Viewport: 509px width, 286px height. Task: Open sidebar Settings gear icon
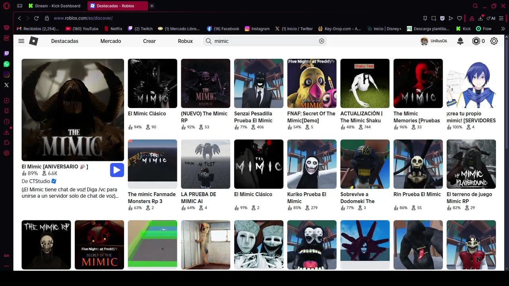coord(6,153)
